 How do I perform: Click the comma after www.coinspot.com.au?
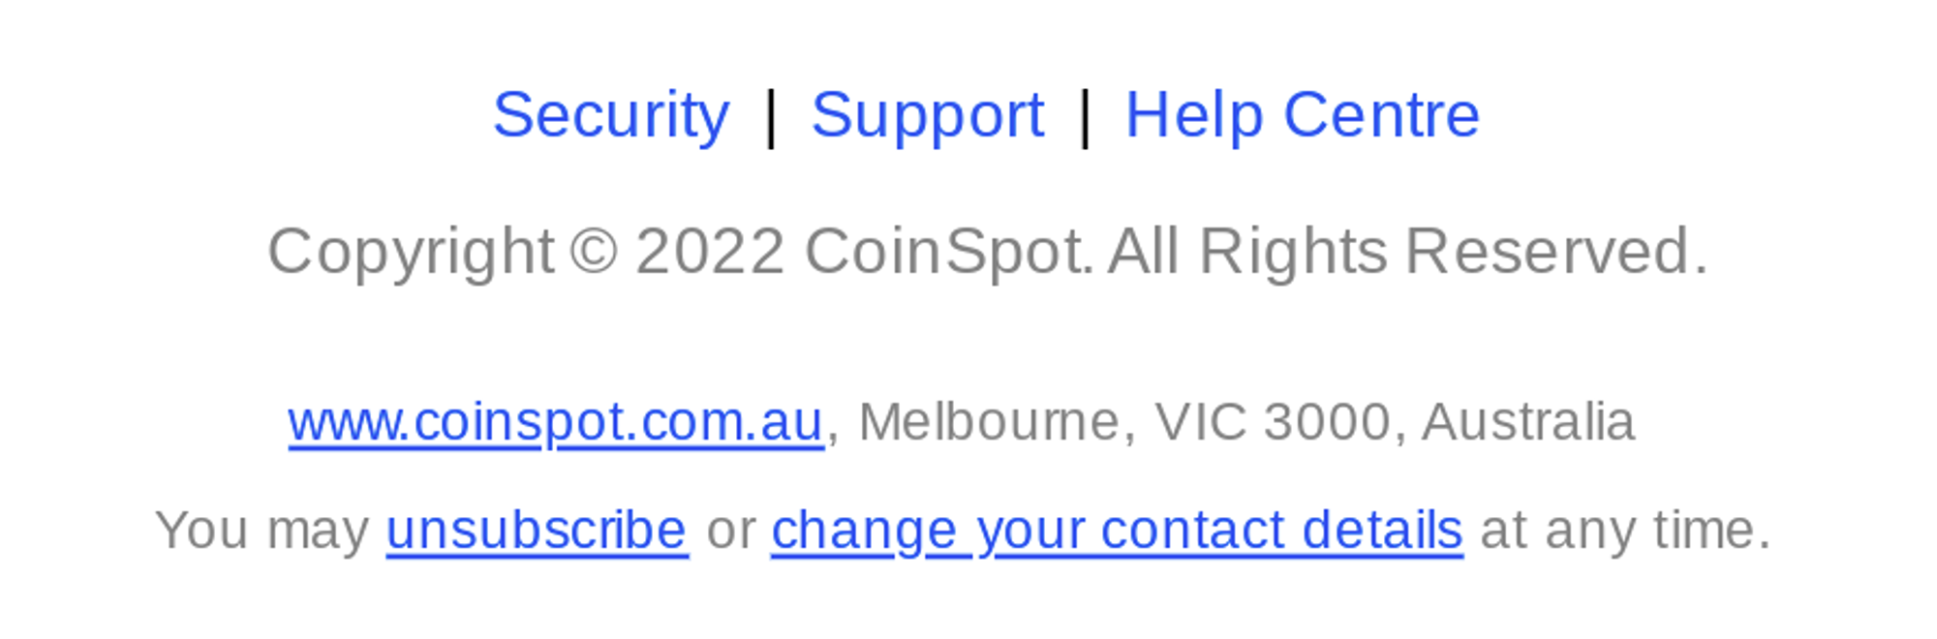[833, 434]
